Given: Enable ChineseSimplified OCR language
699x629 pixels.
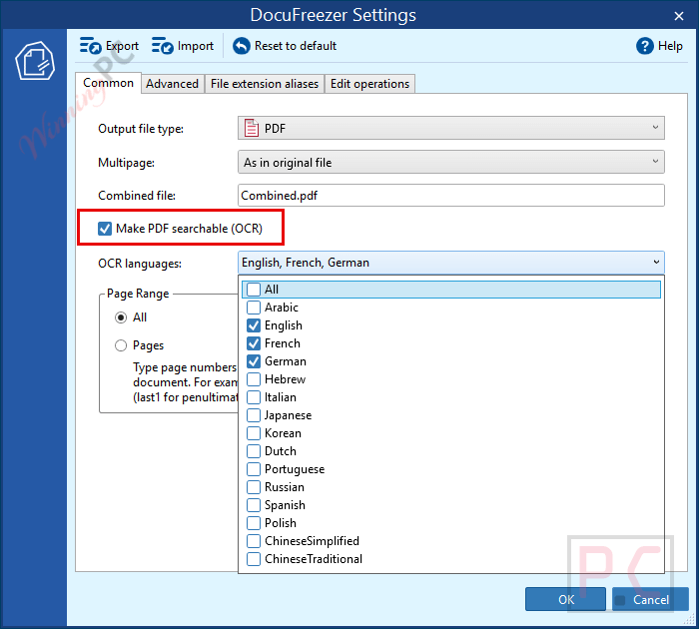Looking at the screenshot, I should (254, 541).
